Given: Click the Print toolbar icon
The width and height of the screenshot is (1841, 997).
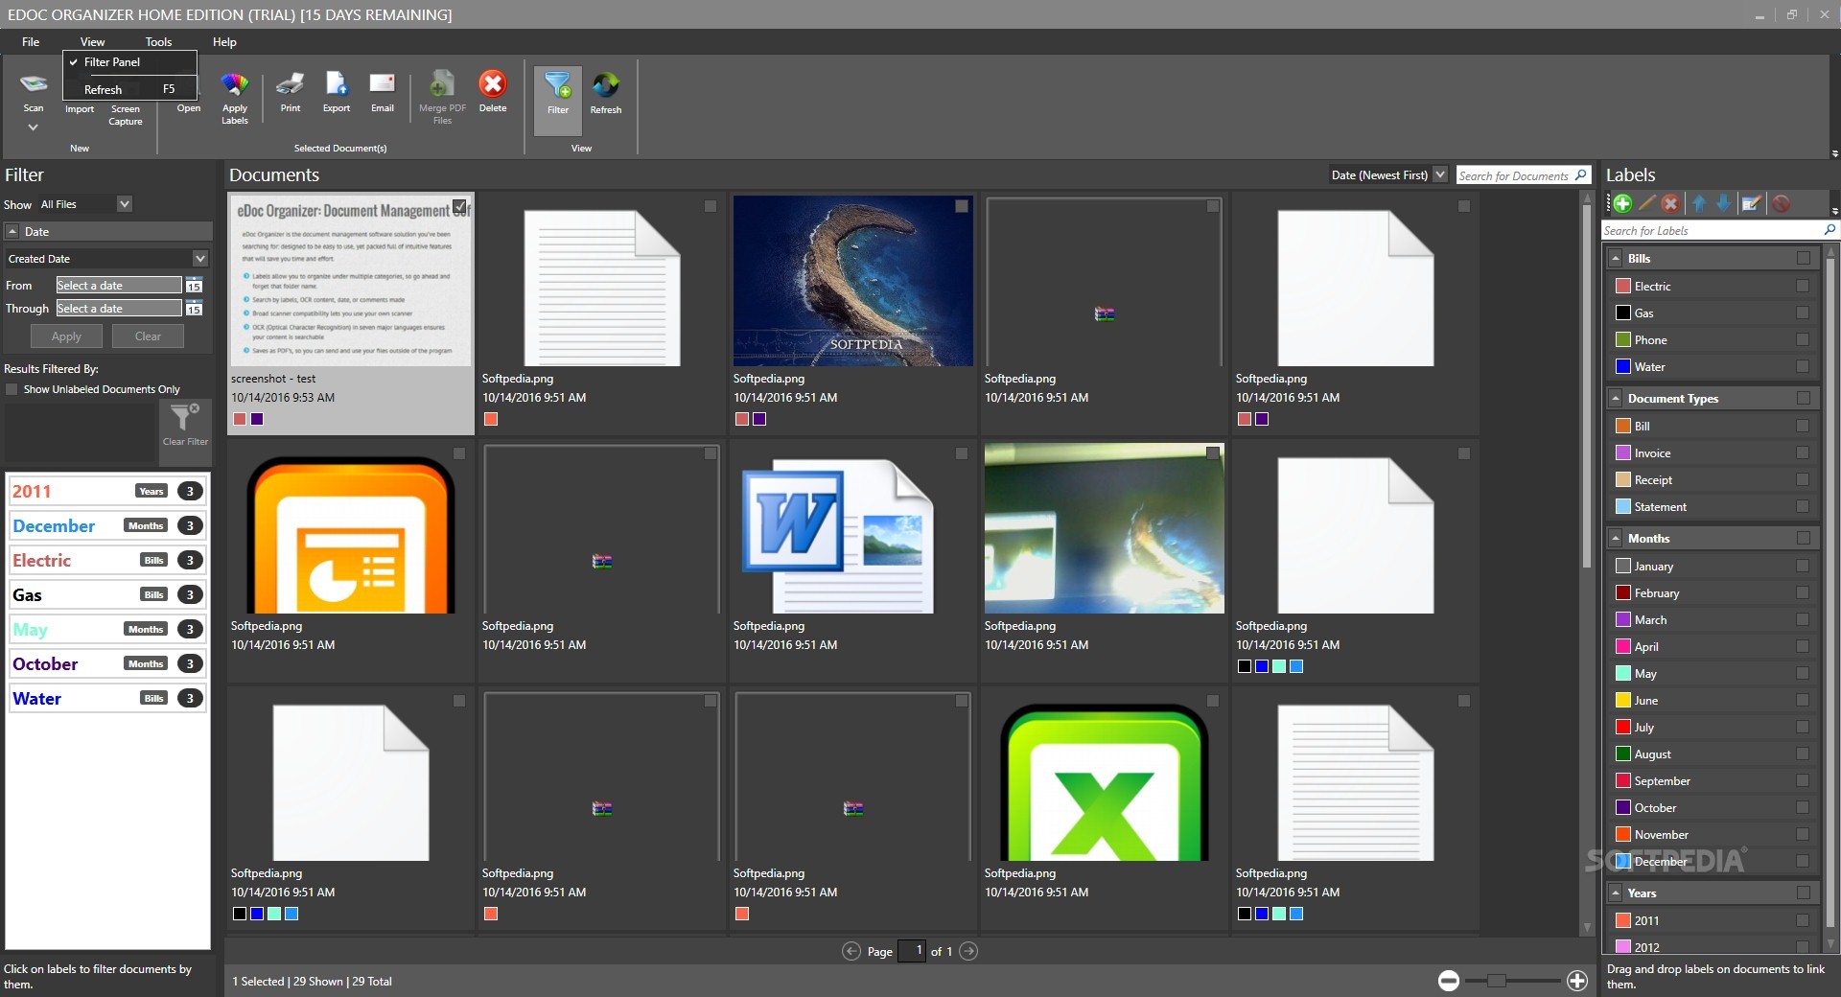Looking at the screenshot, I should pyautogui.click(x=290, y=84).
